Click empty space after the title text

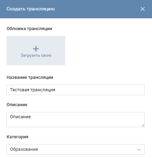click(99, 90)
